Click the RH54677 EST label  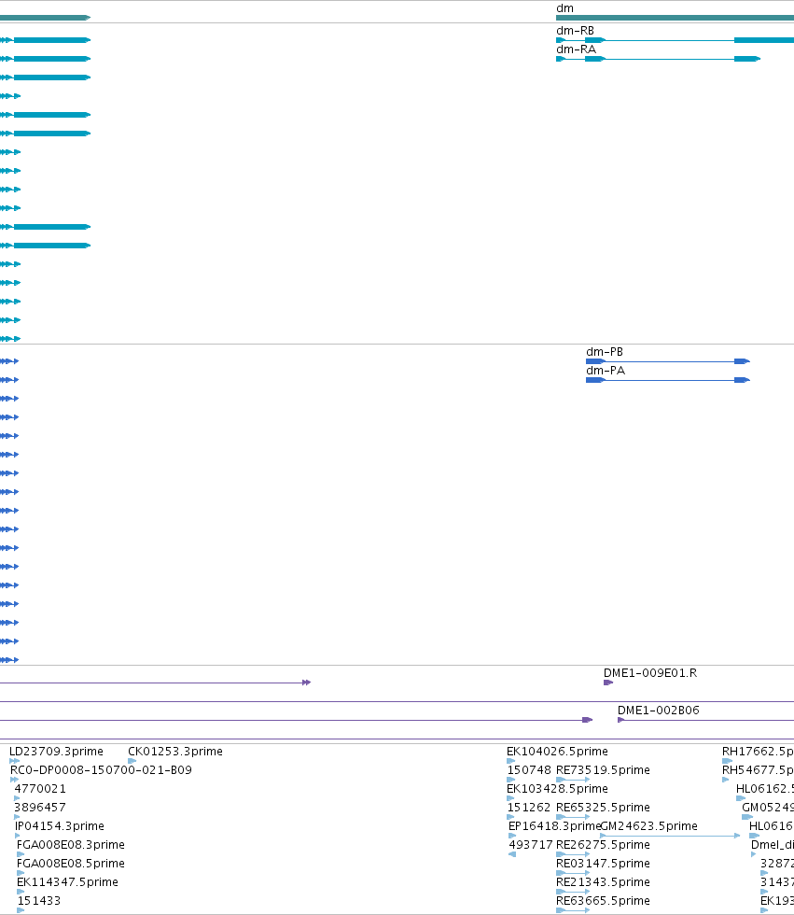(x=758, y=769)
